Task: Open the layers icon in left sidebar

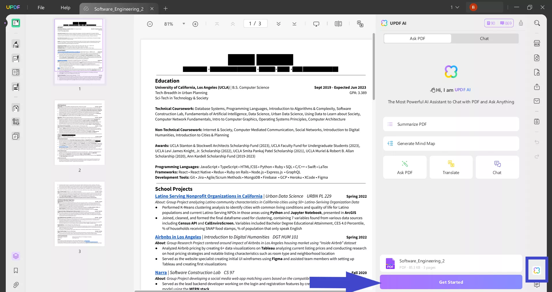Action: pyautogui.click(x=16, y=256)
